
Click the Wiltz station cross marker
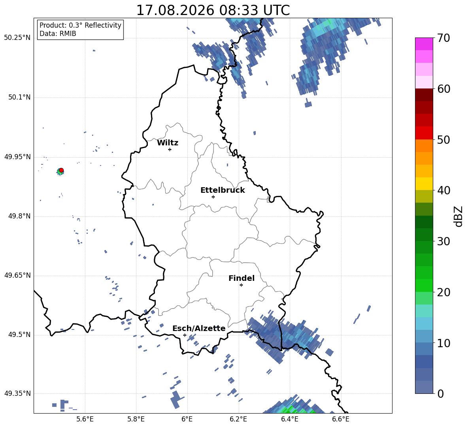(170, 149)
